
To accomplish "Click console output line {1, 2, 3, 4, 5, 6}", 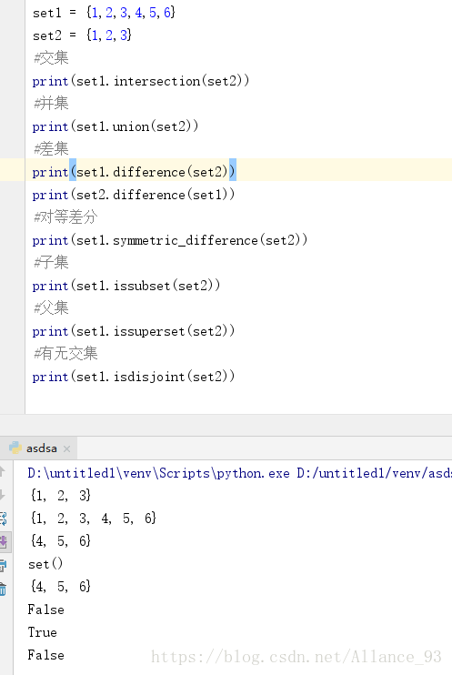I will click(x=93, y=519).
